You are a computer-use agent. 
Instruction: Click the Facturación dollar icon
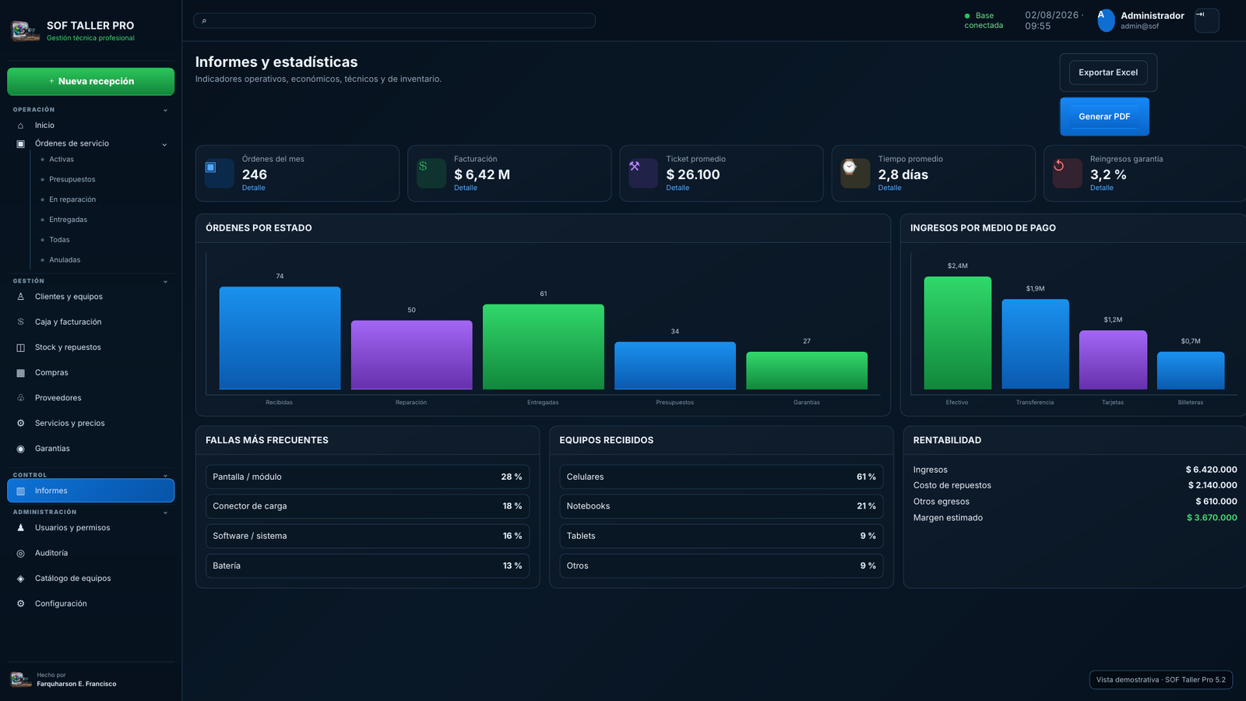(x=431, y=173)
